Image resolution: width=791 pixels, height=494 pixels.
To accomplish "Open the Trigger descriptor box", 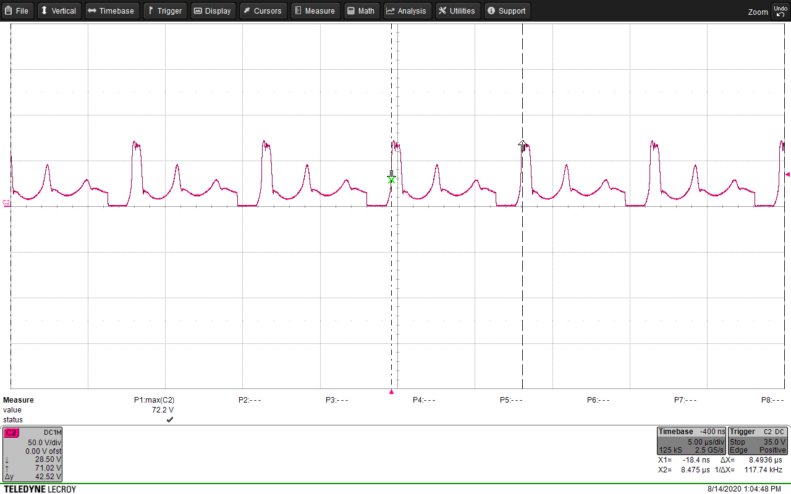I will 758,441.
